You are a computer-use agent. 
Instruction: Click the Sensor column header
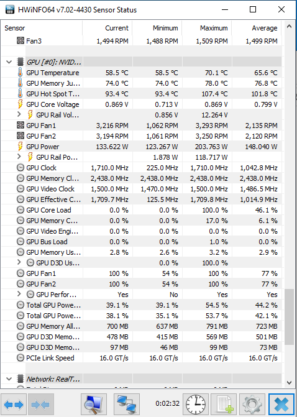[42, 28]
